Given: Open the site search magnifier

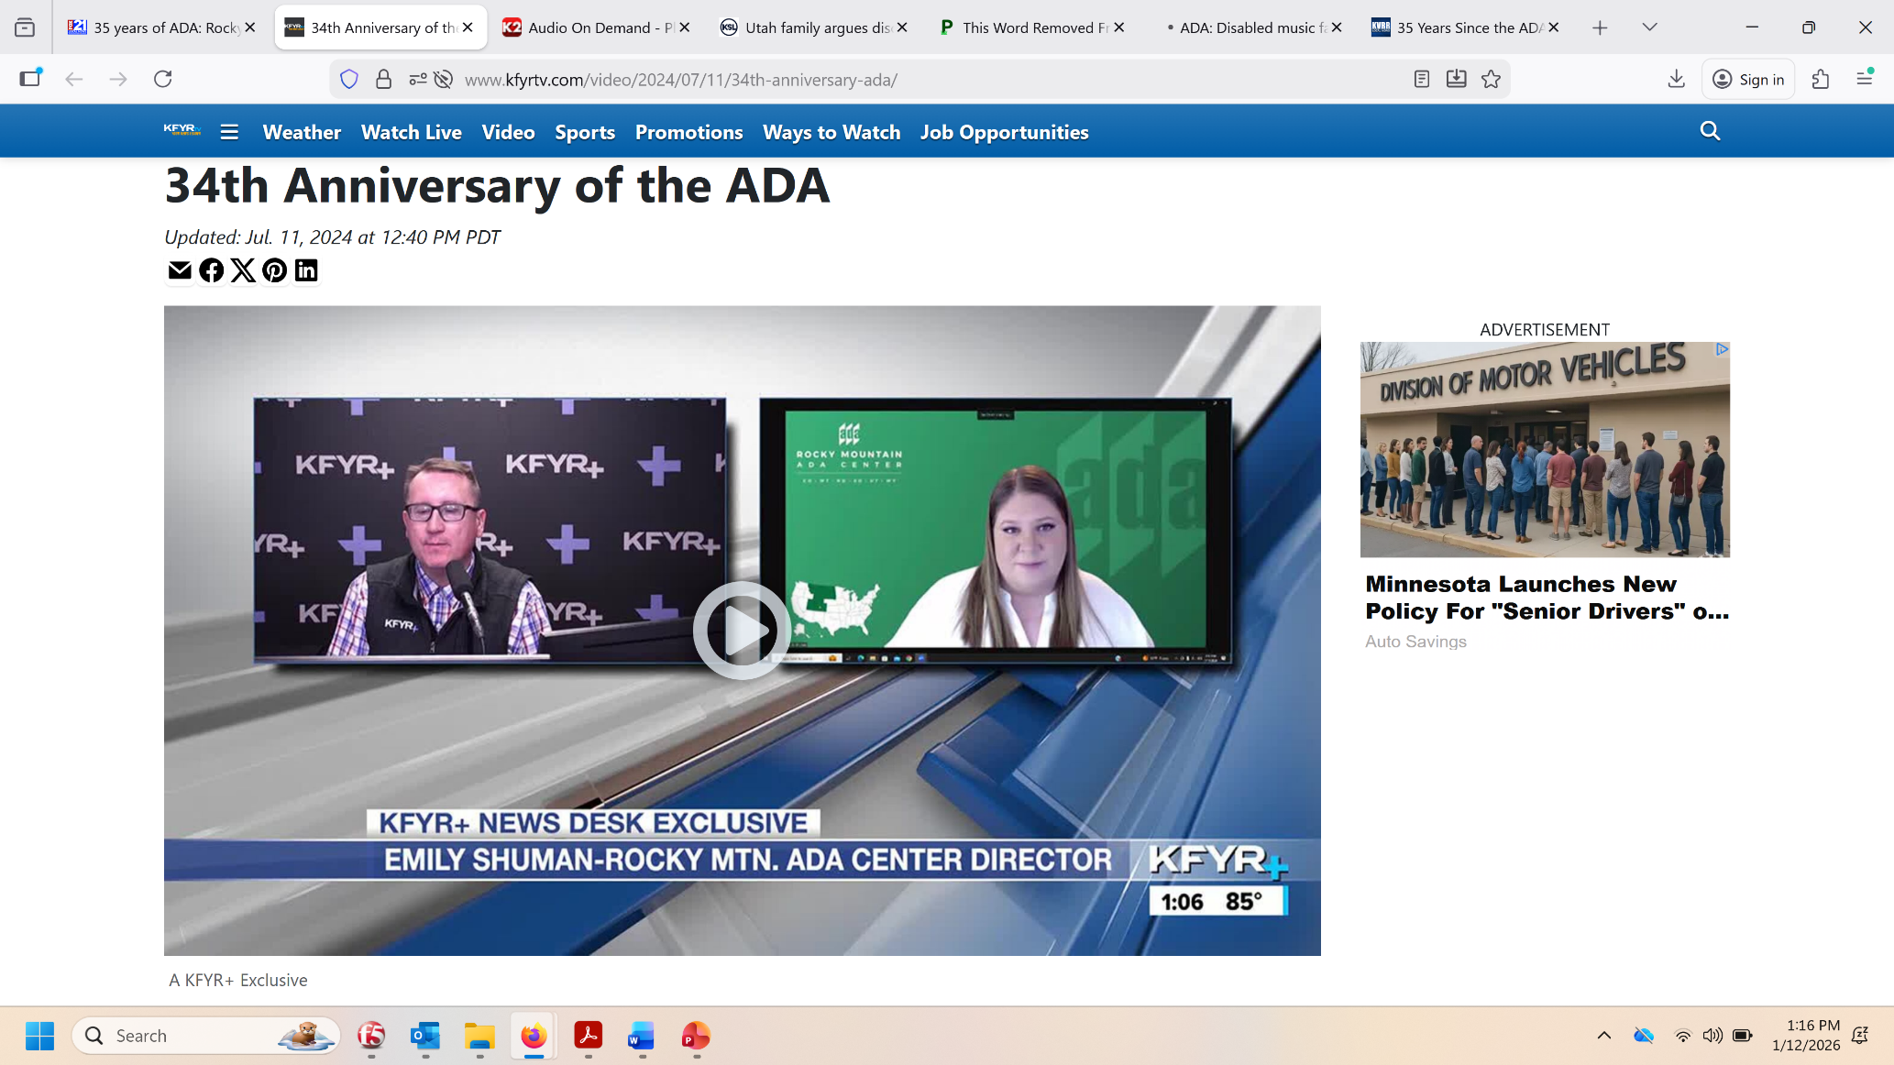Looking at the screenshot, I should pos(1710,131).
